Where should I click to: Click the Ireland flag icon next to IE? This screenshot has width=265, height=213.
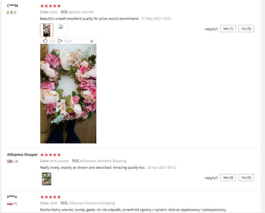(x=10, y=13)
